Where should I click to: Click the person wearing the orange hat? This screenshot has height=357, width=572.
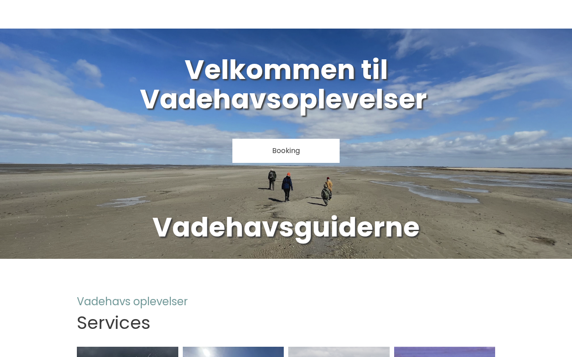tap(287, 187)
